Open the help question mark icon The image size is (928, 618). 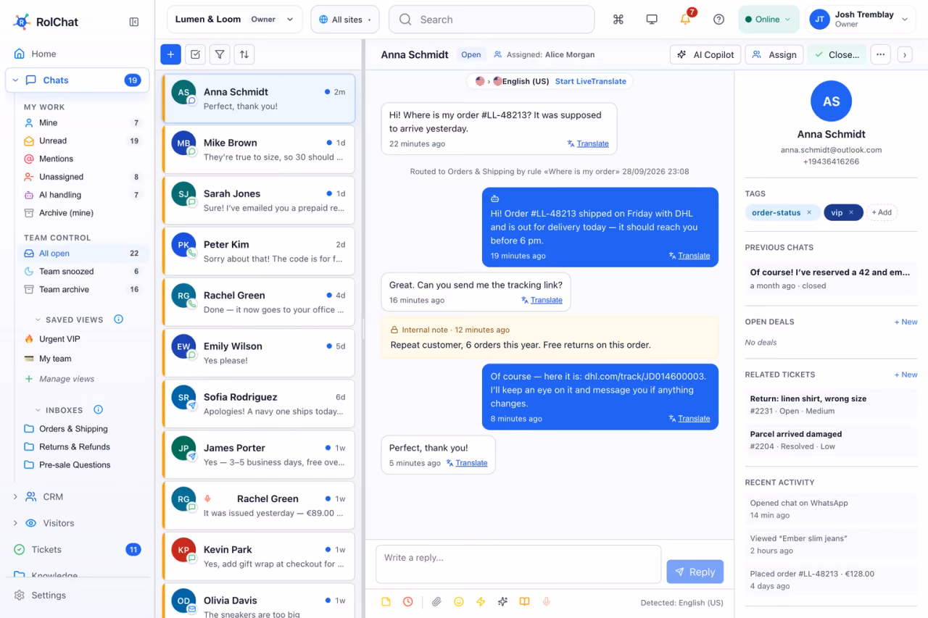click(718, 20)
